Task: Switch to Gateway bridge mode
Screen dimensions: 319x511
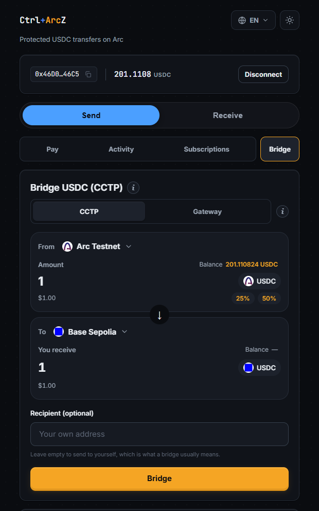Action: pos(207,211)
